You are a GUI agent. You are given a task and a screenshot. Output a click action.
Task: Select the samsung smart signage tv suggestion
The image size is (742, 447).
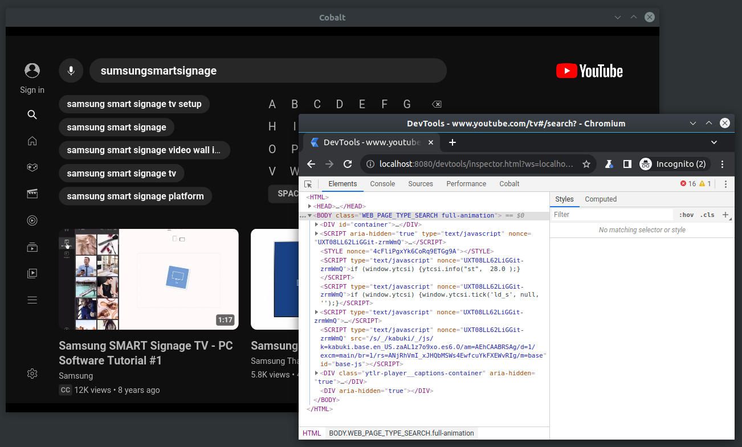[x=121, y=173]
